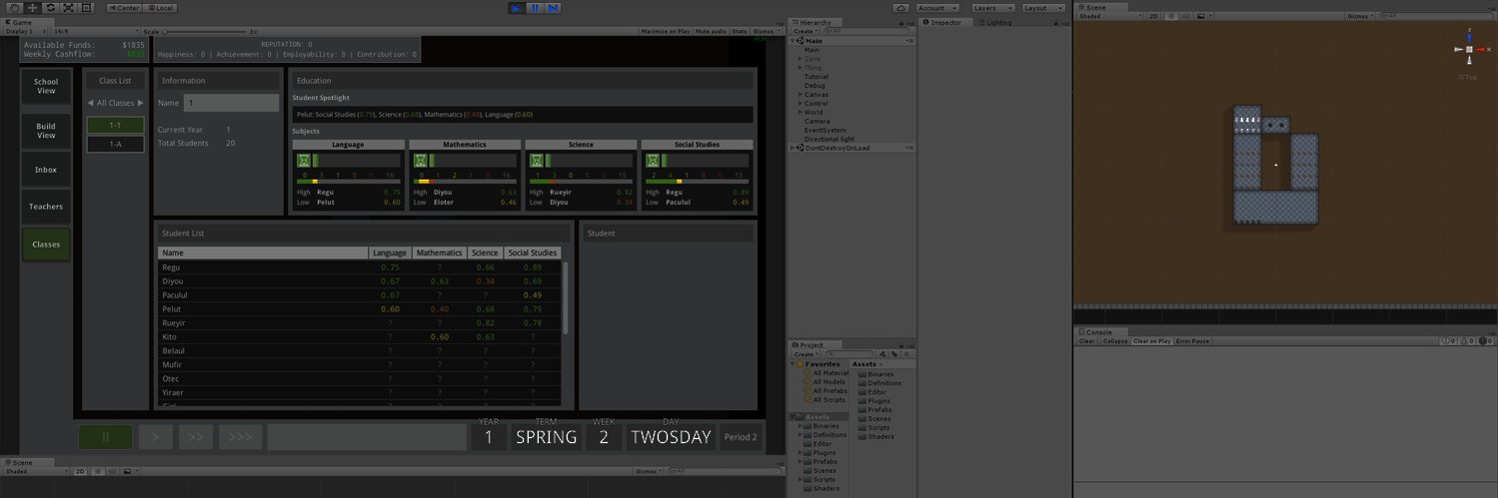Select class 1-A in Class List

click(115, 144)
